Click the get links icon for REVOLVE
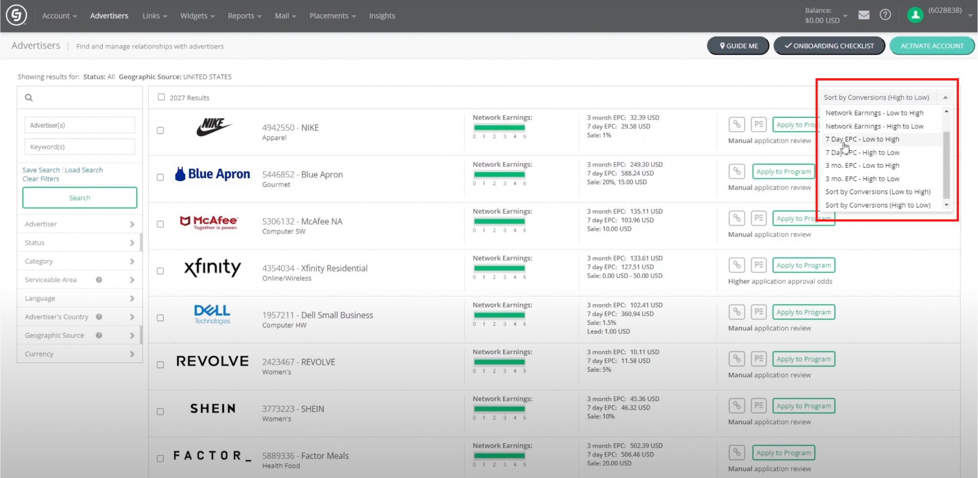Viewport: 978px width, 478px height. [737, 359]
